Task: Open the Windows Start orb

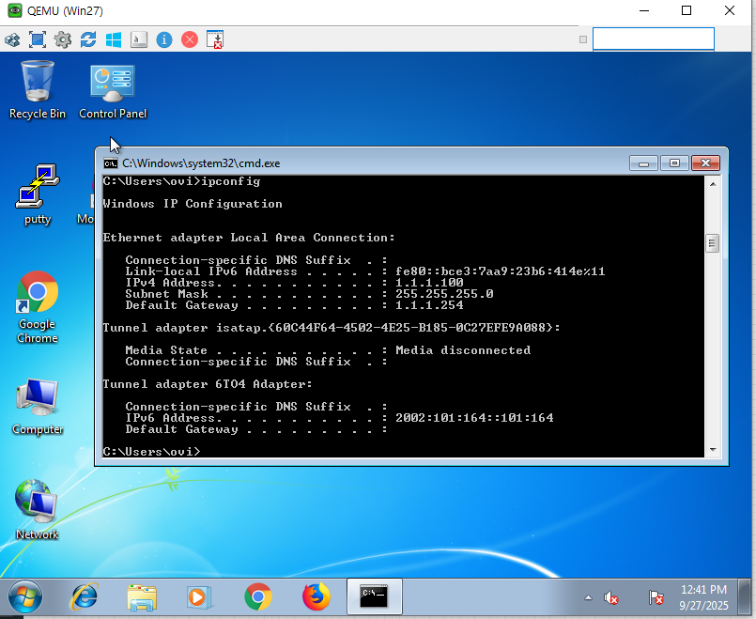Action: (25, 596)
